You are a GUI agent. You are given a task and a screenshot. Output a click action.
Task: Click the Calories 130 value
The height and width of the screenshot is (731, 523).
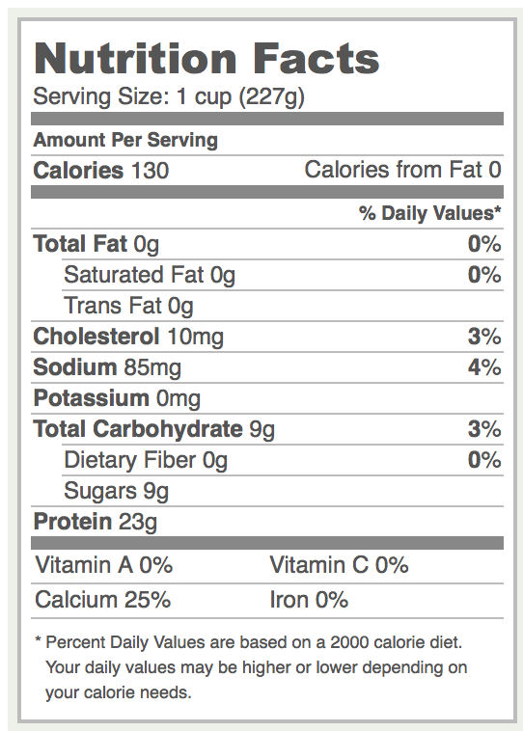[101, 170]
